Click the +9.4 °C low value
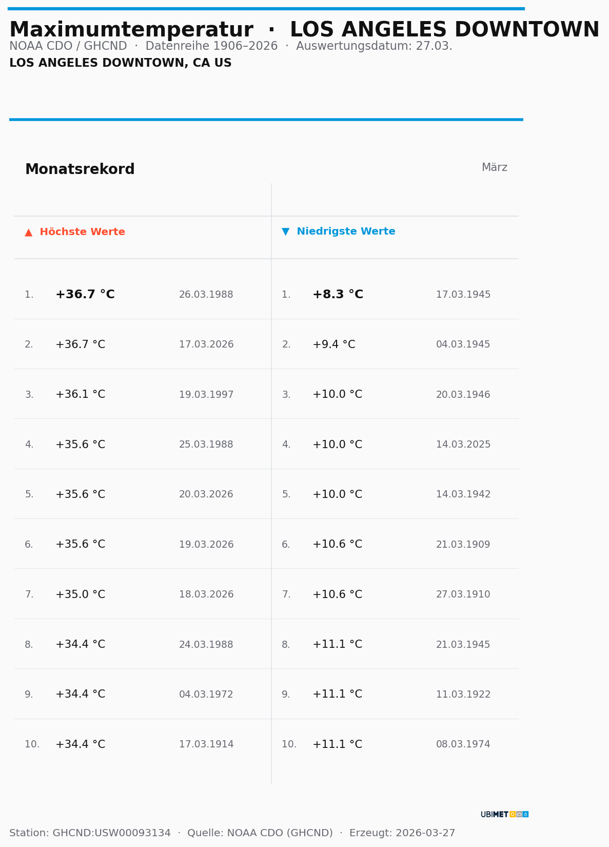609x847 pixels. [x=333, y=344]
